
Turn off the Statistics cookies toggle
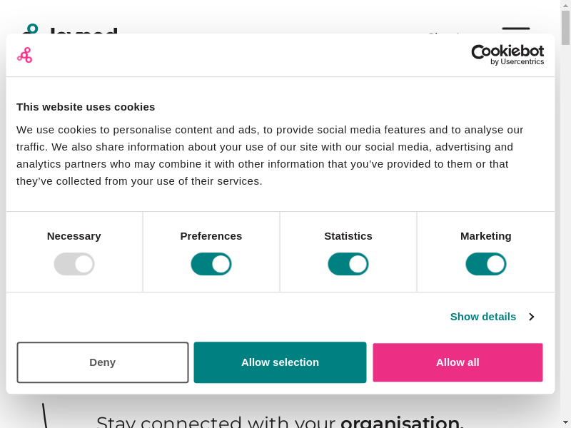point(348,264)
